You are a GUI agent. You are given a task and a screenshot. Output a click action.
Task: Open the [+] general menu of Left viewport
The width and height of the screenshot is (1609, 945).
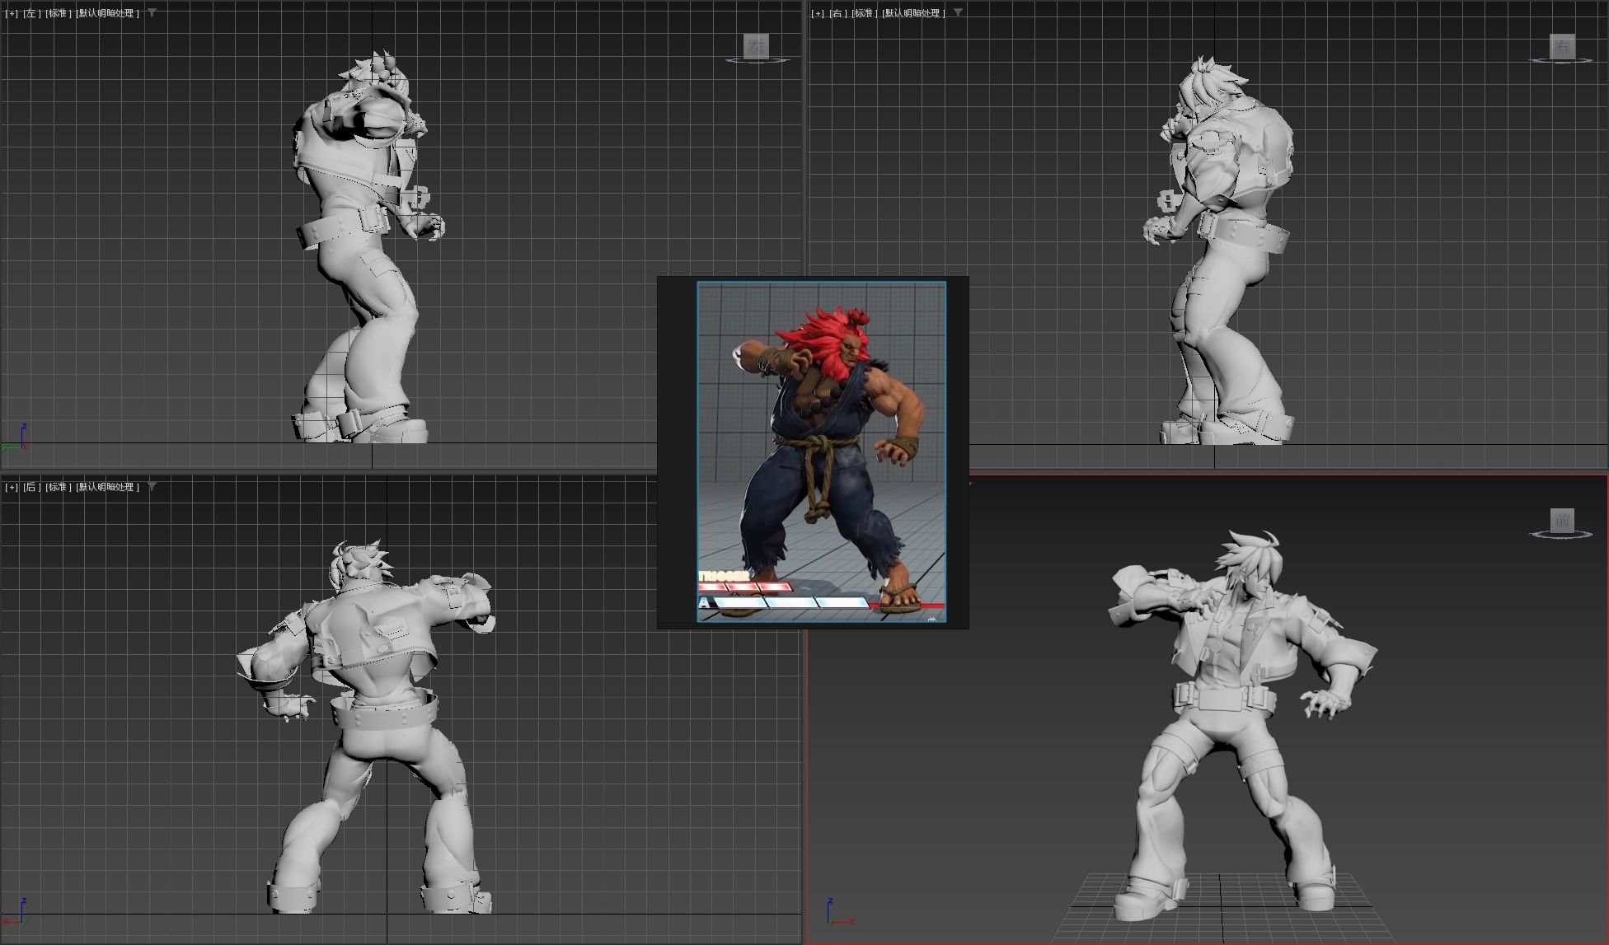(11, 14)
